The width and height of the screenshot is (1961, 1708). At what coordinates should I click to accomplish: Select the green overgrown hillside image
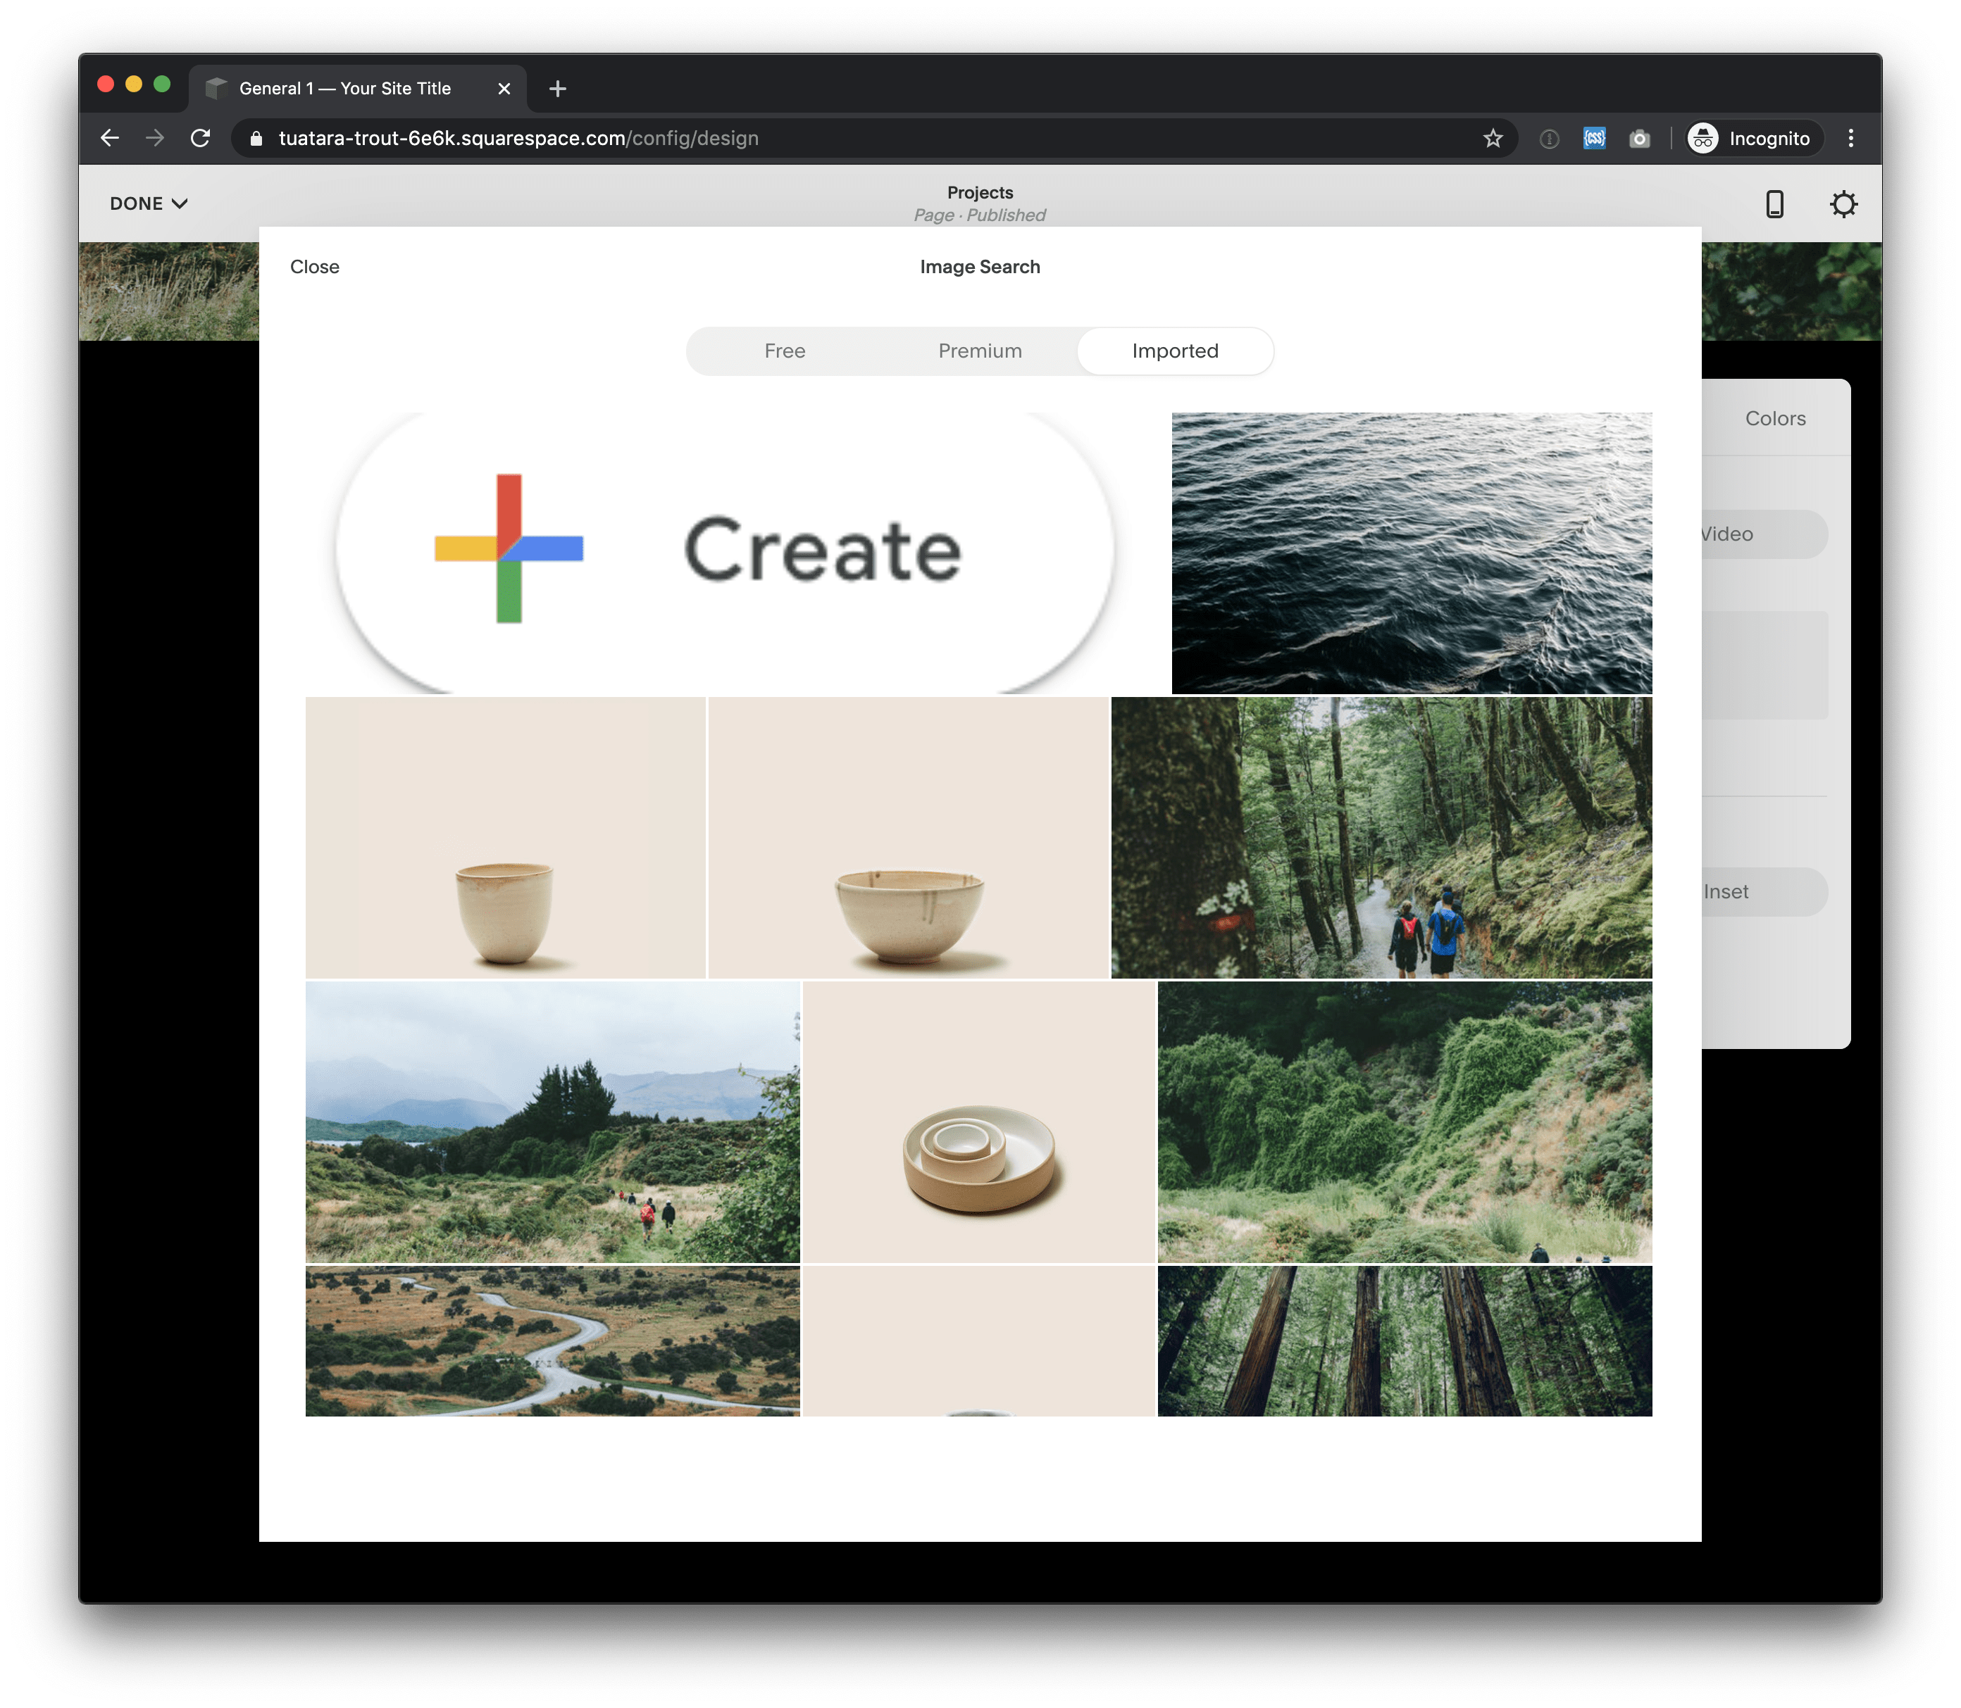coord(1405,1122)
